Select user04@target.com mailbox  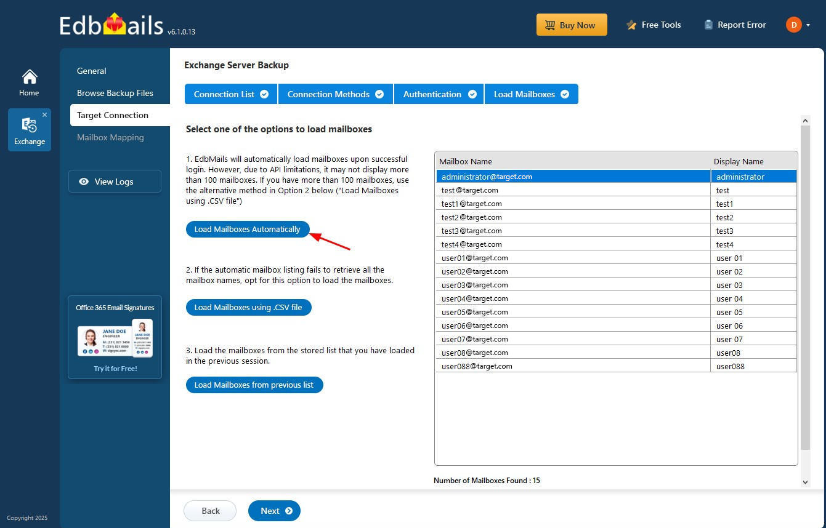coord(617,298)
